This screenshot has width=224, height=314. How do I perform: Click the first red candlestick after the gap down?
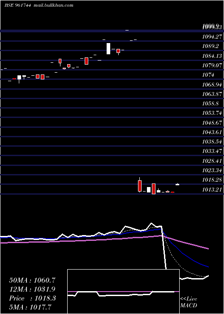[x=140, y=185]
